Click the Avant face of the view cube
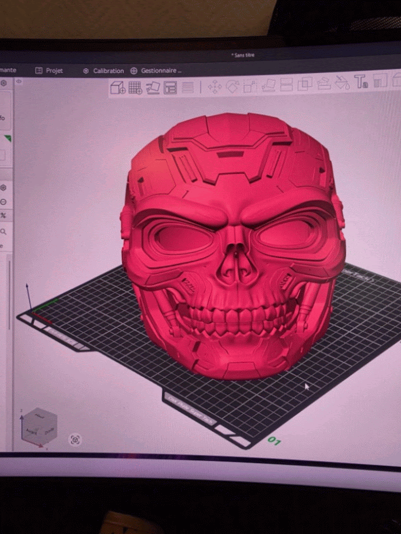The height and width of the screenshot is (534, 401). point(32,431)
